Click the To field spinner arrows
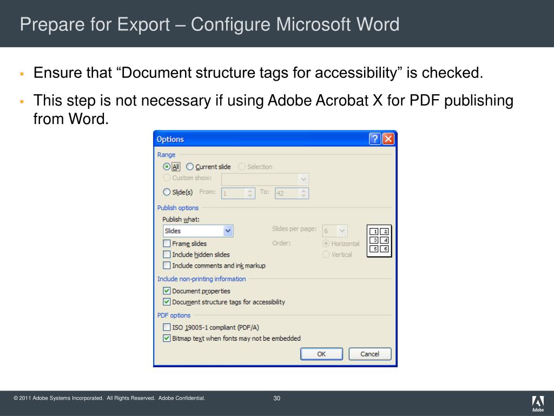 click(x=304, y=193)
